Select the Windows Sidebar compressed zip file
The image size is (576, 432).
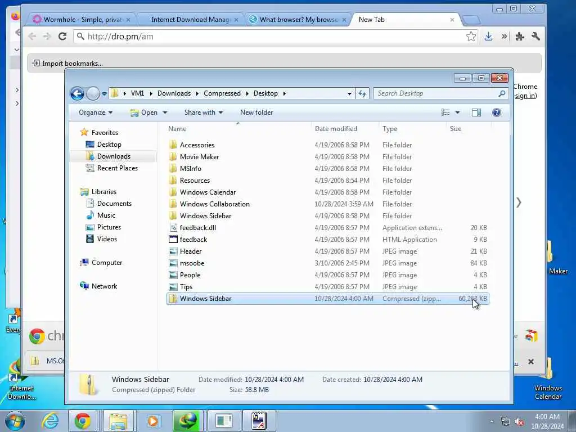pyautogui.click(x=328, y=298)
